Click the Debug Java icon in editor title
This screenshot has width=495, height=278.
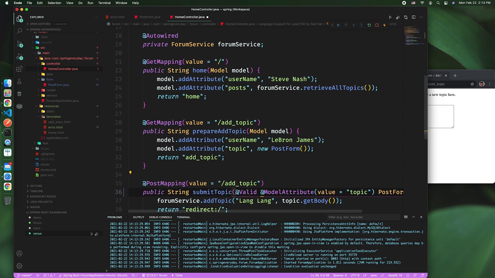tap(398, 17)
